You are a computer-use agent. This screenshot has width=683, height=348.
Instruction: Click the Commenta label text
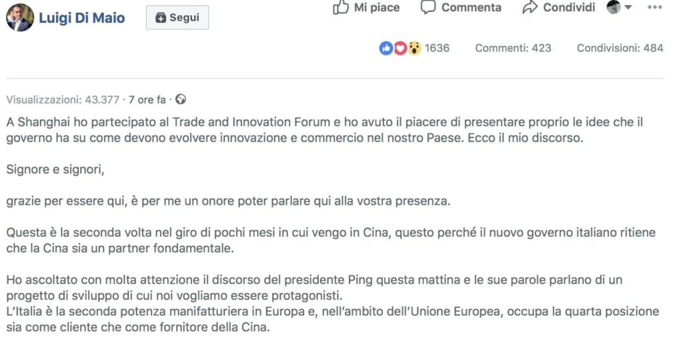pyautogui.click(x=471, y=7)
